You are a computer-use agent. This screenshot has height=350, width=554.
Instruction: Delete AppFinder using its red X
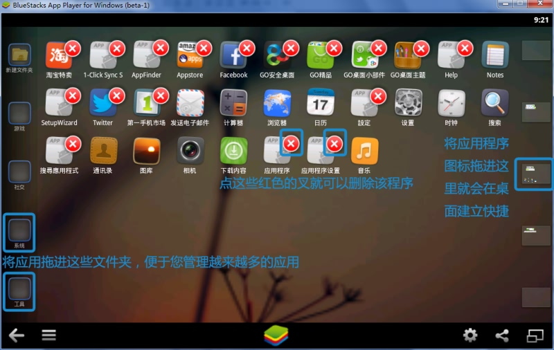(161, 48)
